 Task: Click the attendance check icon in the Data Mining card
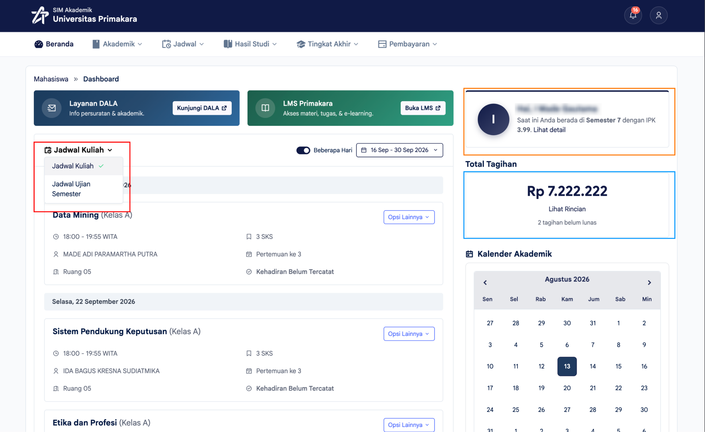pos(249,272)
